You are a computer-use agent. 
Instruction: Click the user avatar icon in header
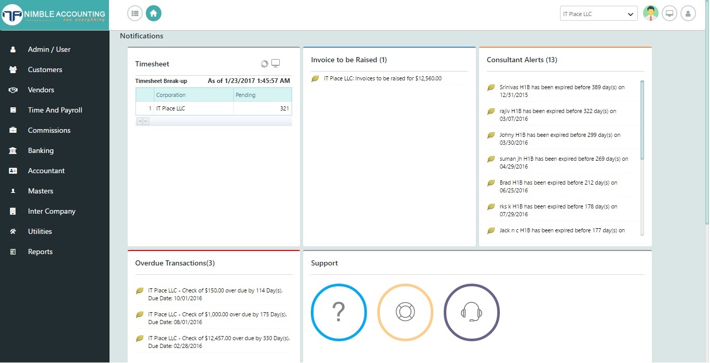tap(651, 13)
